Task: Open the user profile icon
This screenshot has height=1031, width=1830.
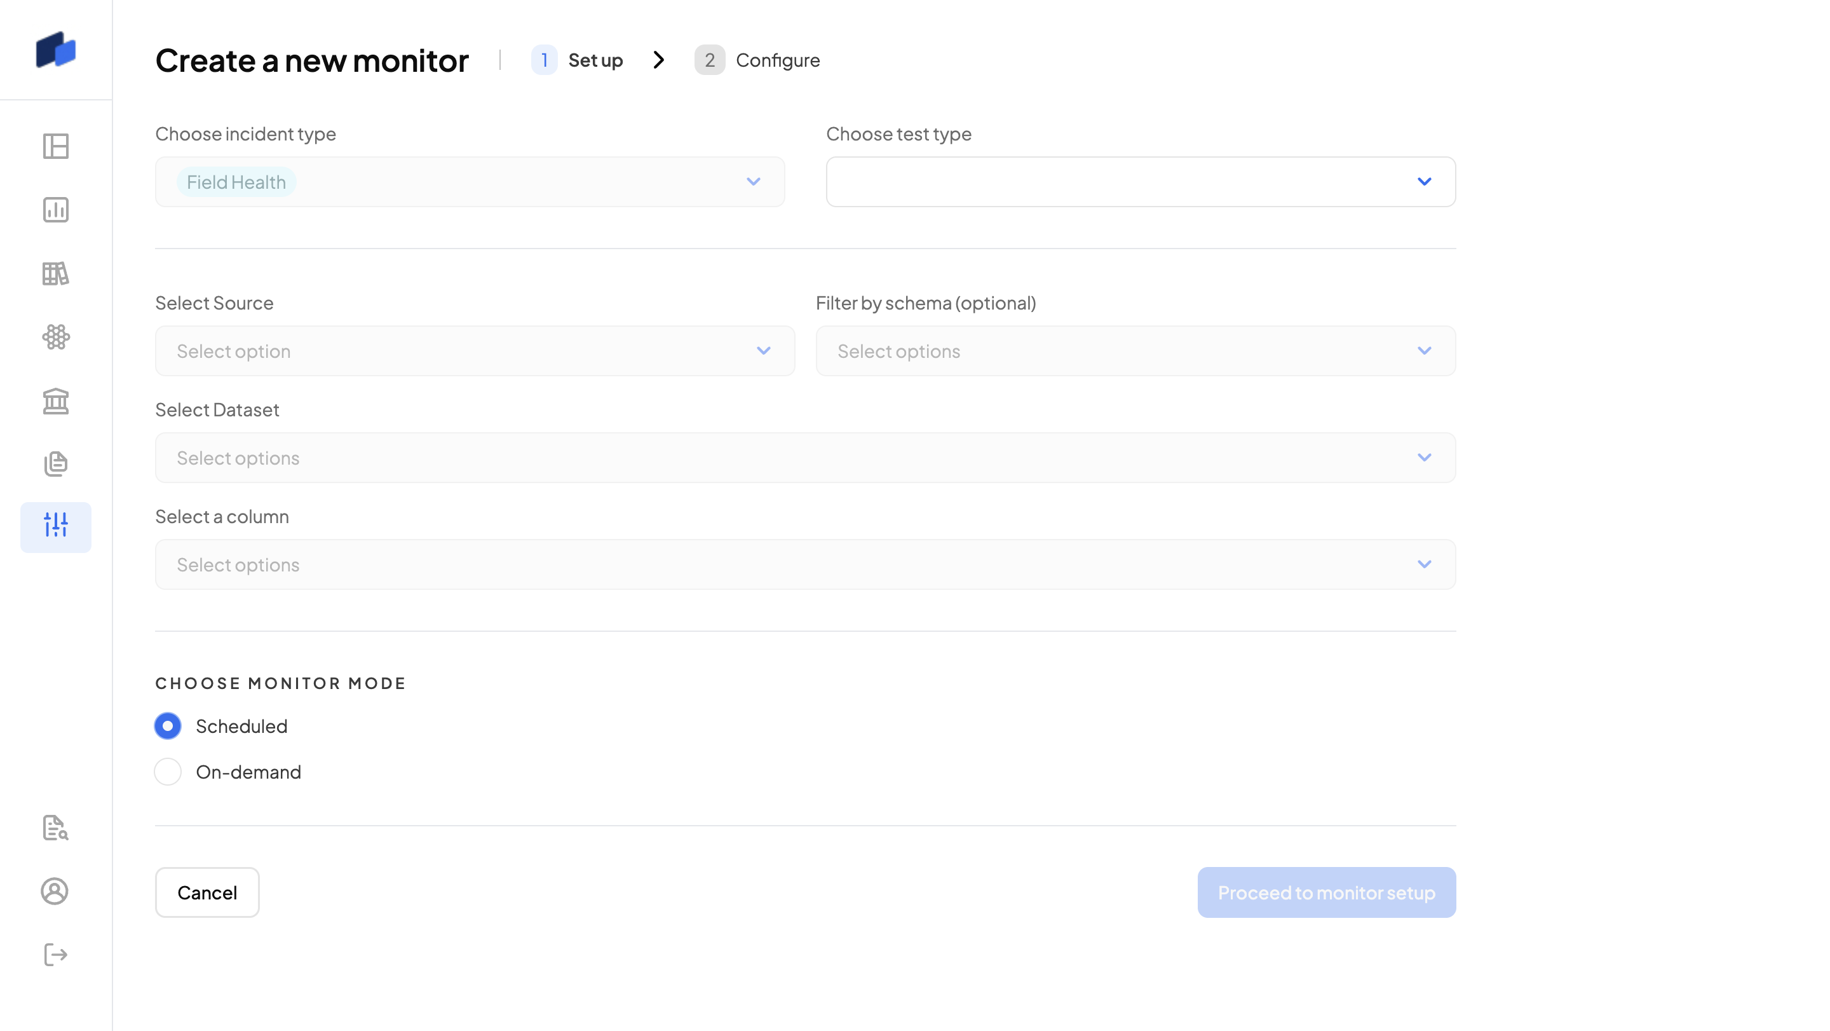Action: (x=55, y=891)
